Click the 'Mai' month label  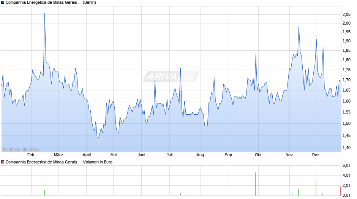[x=114, y=155]
